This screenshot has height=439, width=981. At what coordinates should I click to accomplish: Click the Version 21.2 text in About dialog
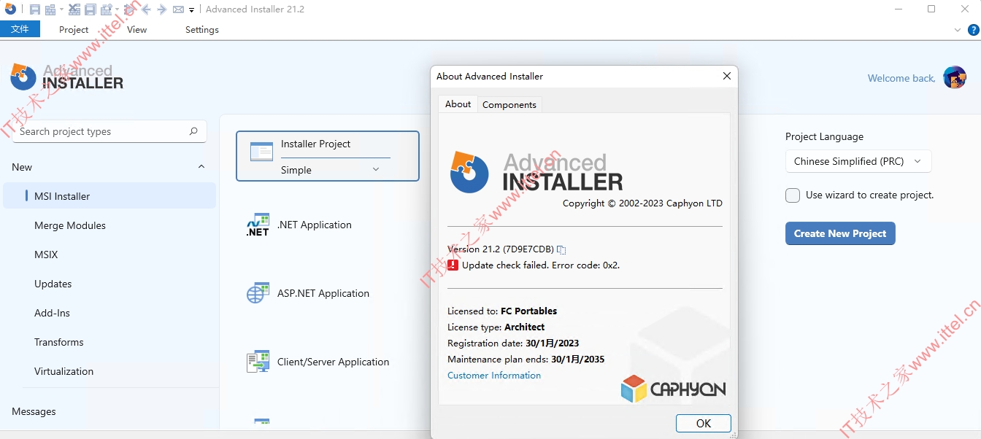(x=501, y=249)
